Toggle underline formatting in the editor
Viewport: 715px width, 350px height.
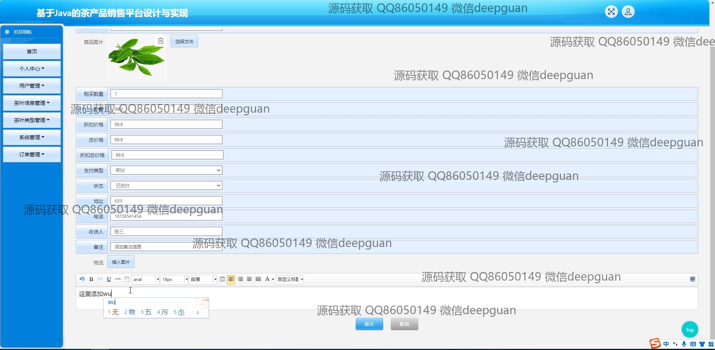pyautogui.click(x=109, y=279)
